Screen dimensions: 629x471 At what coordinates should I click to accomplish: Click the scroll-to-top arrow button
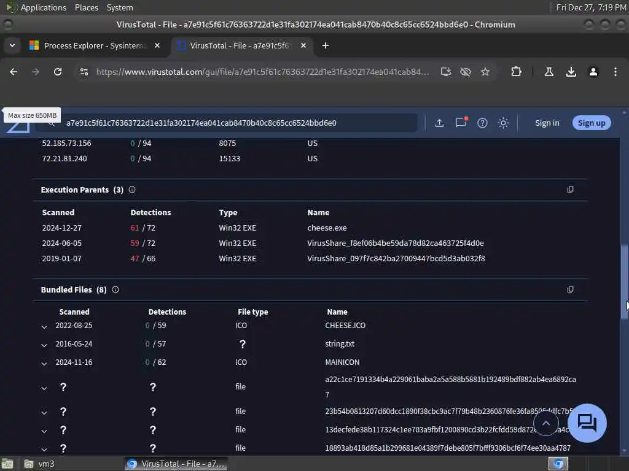pyautogui.click(x=545, y=423)
